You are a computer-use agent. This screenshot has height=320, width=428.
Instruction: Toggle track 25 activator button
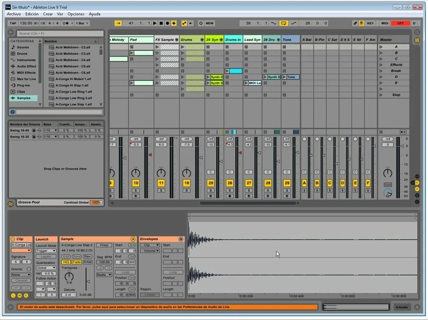point(211,183)
